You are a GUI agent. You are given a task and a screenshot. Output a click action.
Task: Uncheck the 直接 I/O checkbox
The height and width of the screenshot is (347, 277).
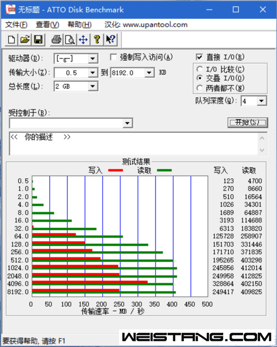pos(200,57)
